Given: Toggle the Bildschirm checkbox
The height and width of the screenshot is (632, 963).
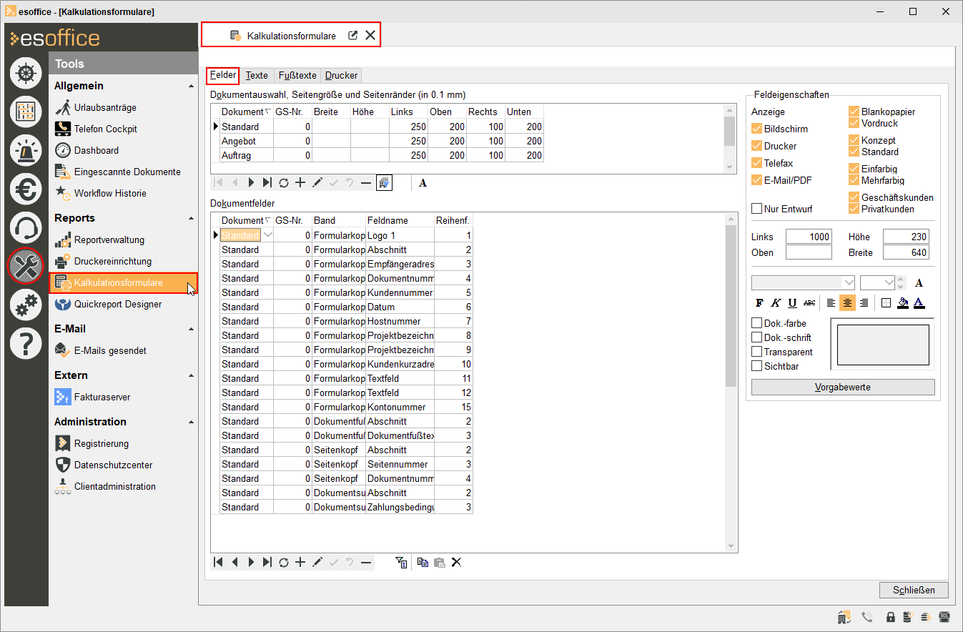Looking at the screenshot, I should pos(757,129).
